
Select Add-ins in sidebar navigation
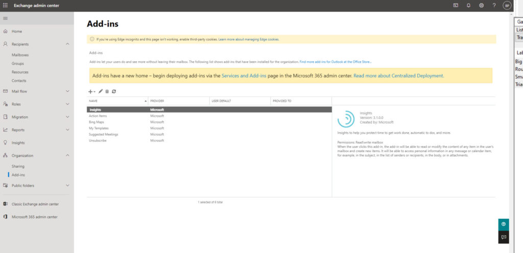[x=18, y=175]
